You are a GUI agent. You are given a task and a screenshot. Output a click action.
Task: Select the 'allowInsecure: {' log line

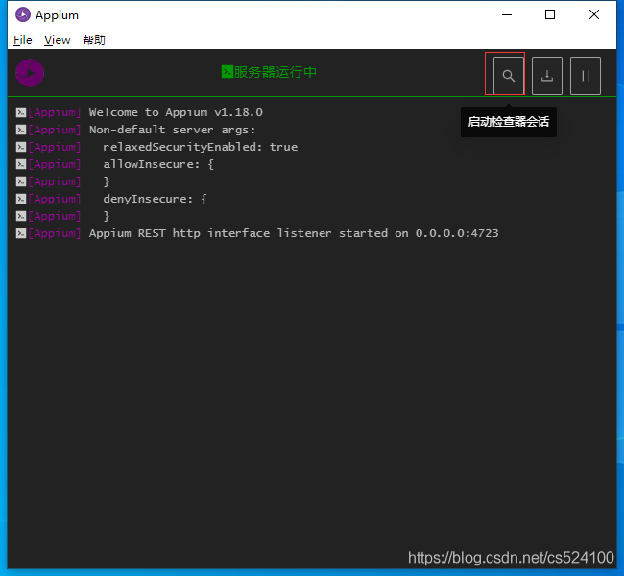pyautogui.click(x=158, y=164)
